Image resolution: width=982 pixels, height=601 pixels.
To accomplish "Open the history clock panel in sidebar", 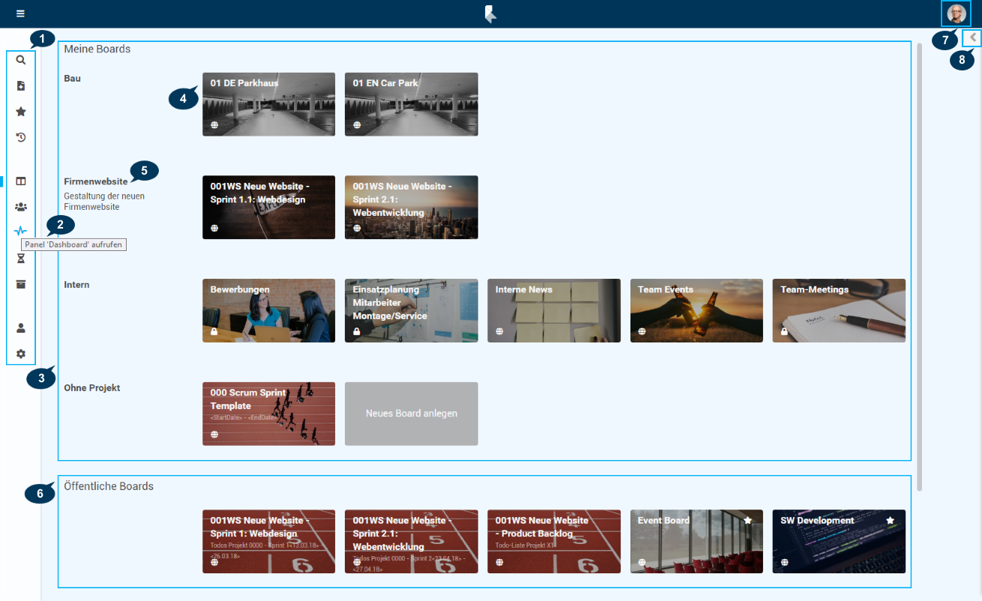I will click(21, 137).
